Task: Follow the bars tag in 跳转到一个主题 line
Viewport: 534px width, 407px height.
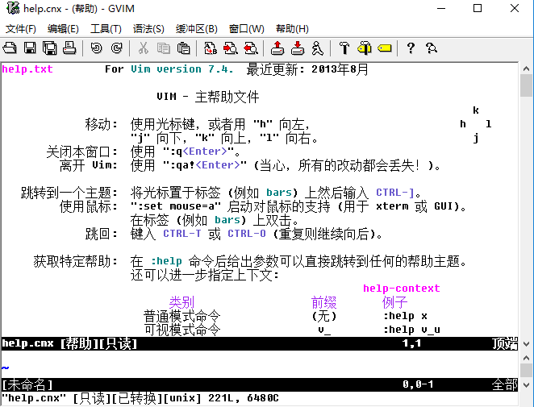Action: coord(279,193)
